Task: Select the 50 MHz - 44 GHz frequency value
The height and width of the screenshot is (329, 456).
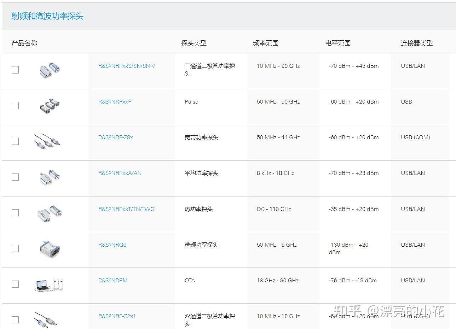Action: click(x=278, y=137)
